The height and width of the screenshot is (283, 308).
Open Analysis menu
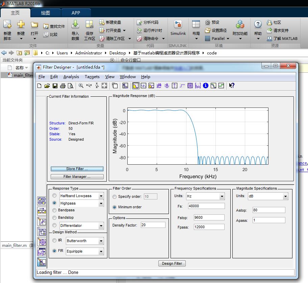point(71,77)
